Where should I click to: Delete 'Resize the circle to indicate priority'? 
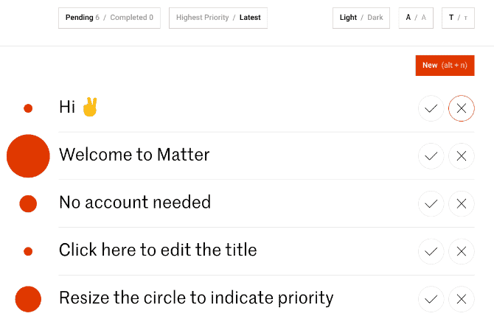tap(462, 299)
